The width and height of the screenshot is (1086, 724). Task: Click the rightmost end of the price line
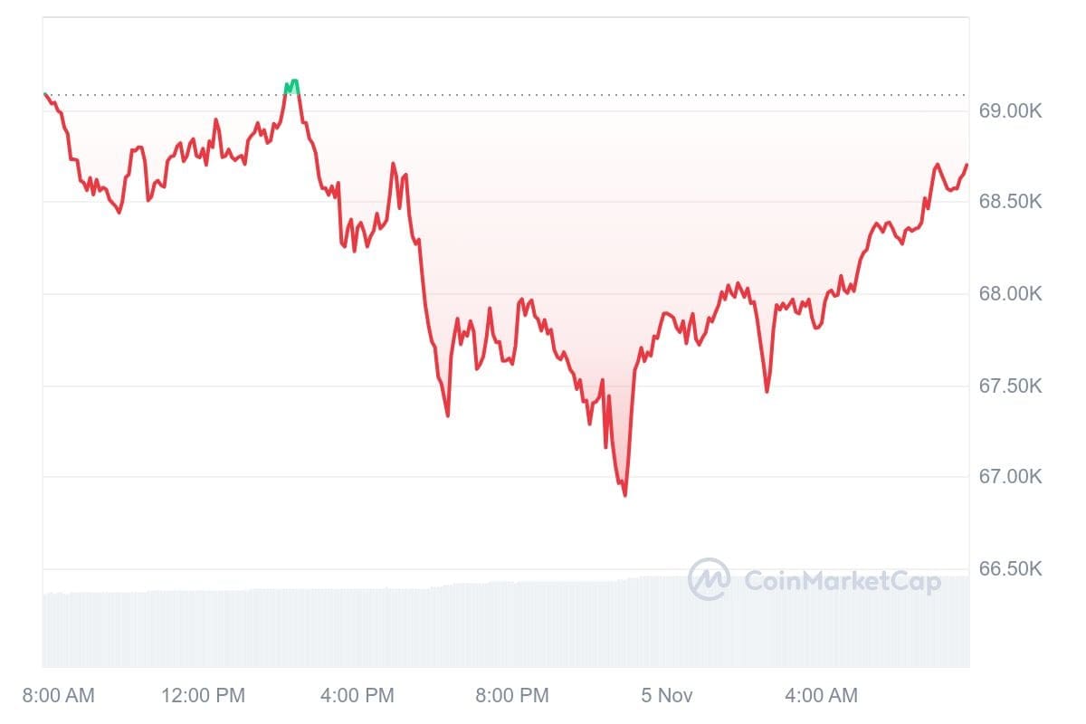click(x=967, y=165)
